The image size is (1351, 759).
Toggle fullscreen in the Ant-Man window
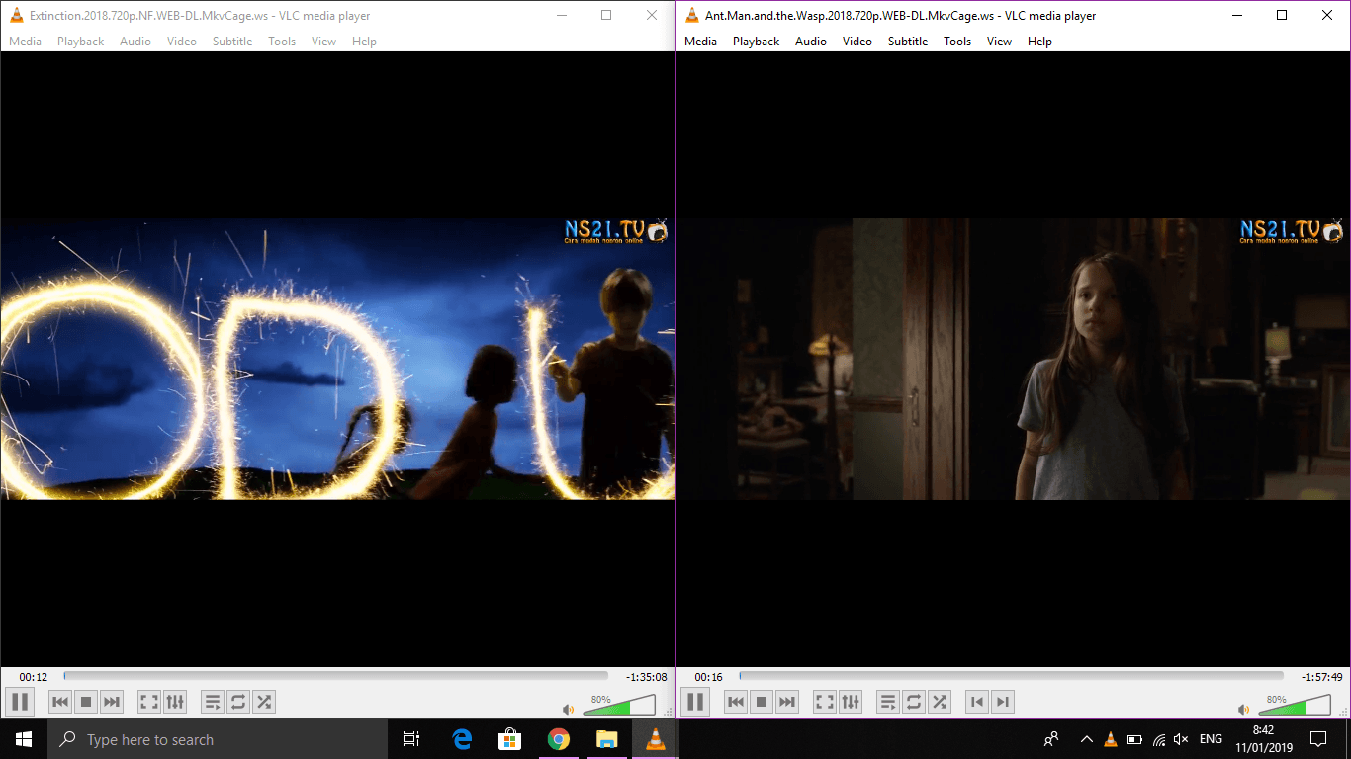[x=825, y=702]
